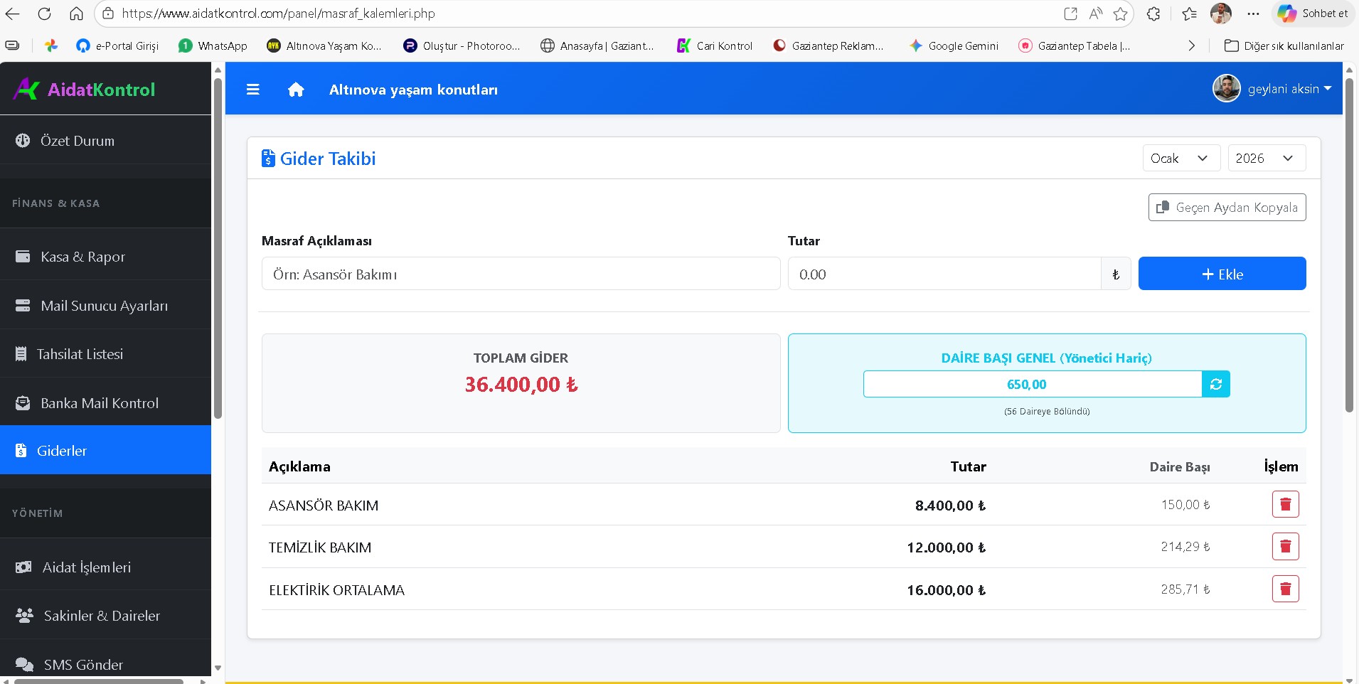Viewport: 1359px width, 684px height.
Task: Delete the TEMİZLİK BAKIM expense row
Action: click(x=1285, y=547)
